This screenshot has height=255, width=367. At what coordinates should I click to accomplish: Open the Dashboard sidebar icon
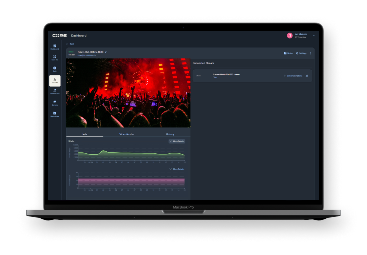55,47
